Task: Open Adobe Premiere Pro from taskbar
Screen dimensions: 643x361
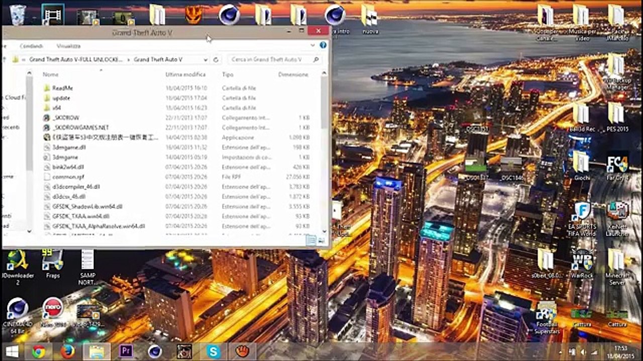Action: pos(126,351)
